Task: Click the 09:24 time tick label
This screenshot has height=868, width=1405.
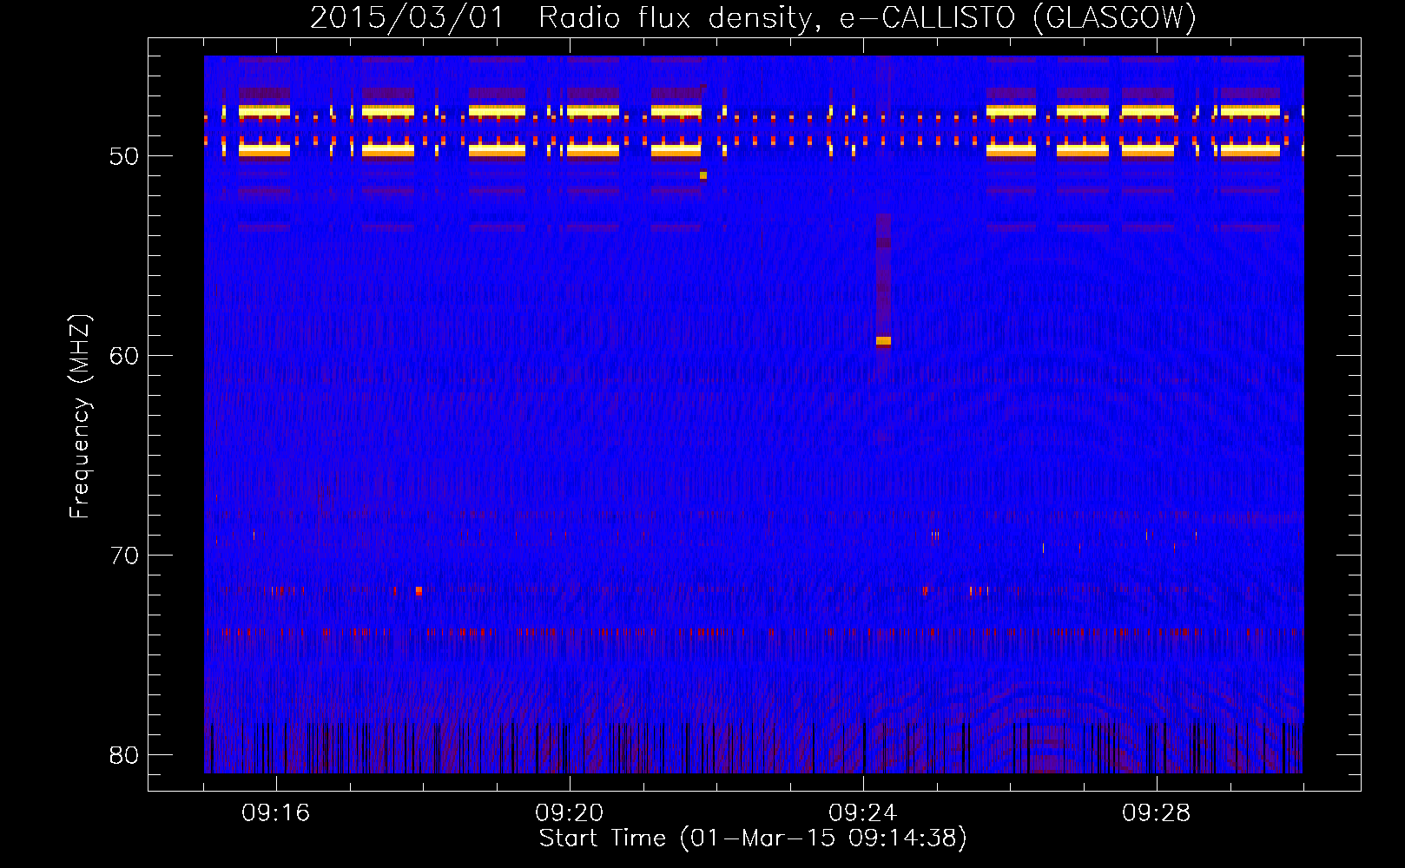Action: [x=863, y=813]
